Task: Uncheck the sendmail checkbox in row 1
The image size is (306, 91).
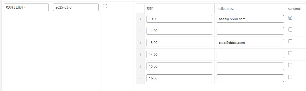Action: [291, 18]
